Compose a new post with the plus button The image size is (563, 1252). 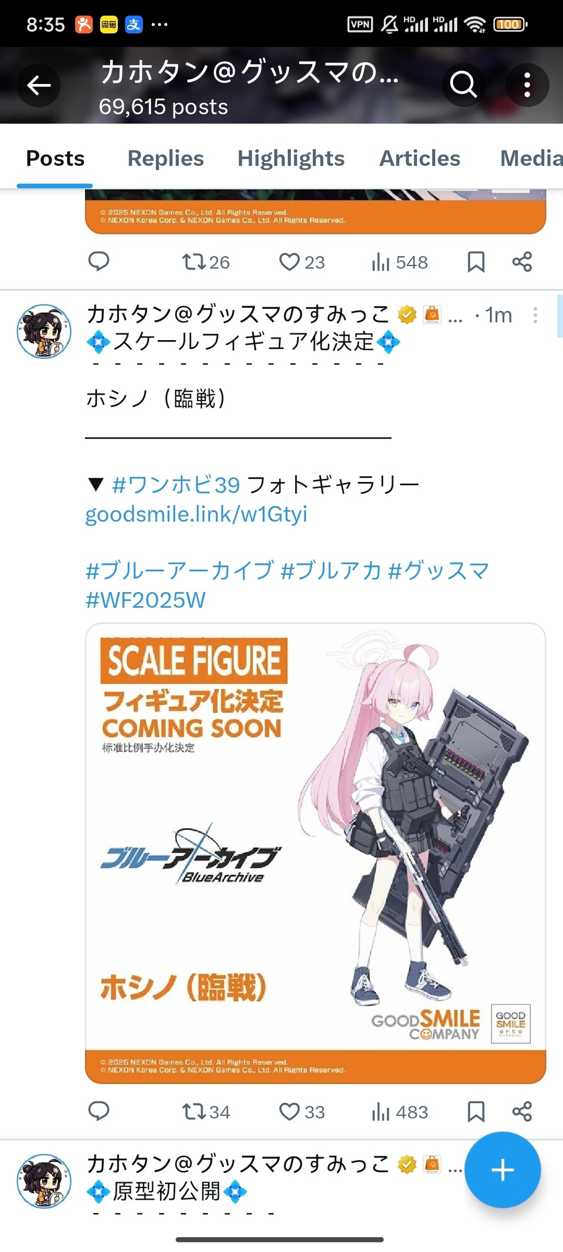pyautogui.click(x=503, y=1170)
